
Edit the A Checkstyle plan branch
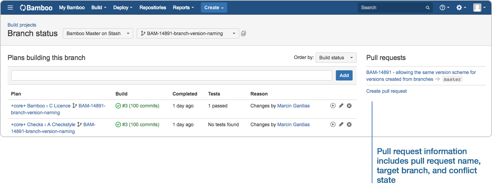(x=341, y=124)
